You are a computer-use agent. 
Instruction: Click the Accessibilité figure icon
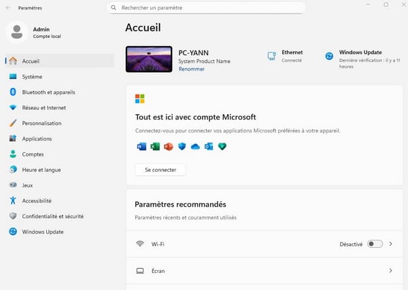point(13,200)
